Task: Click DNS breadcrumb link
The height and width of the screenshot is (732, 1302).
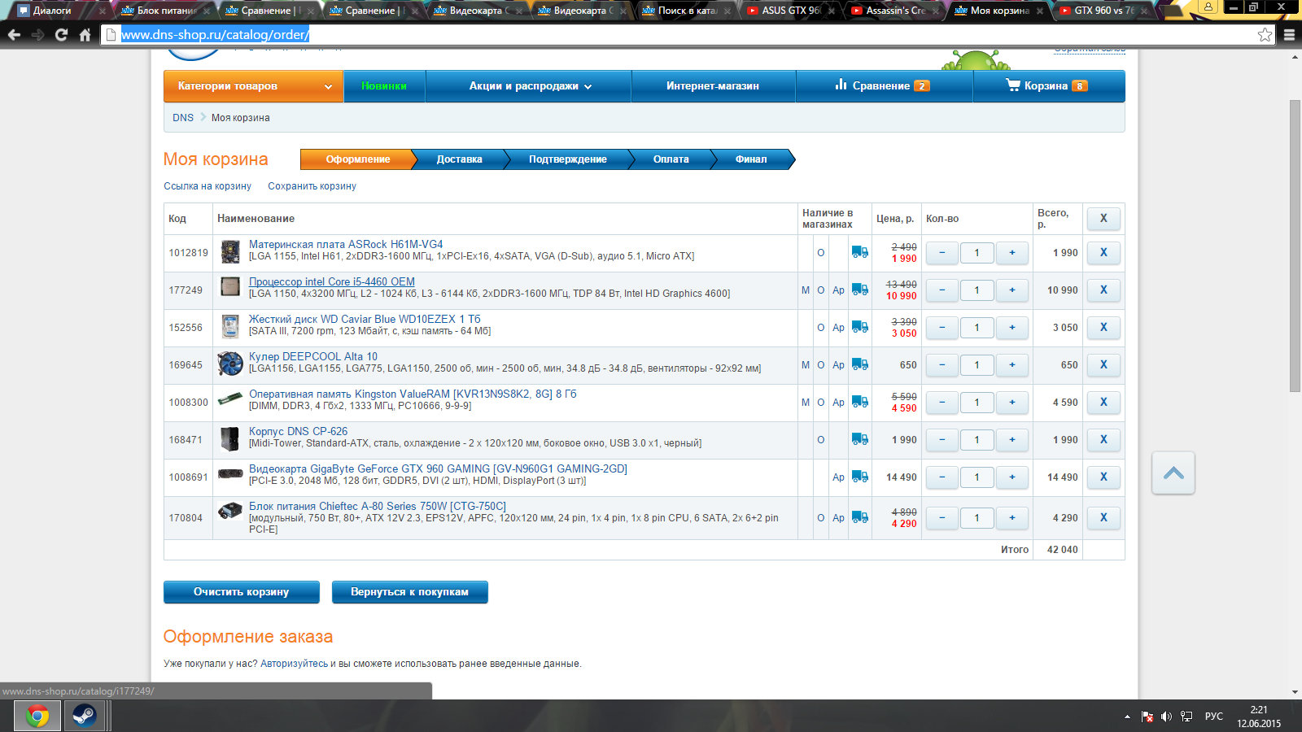Action: (x=183, y=118)
